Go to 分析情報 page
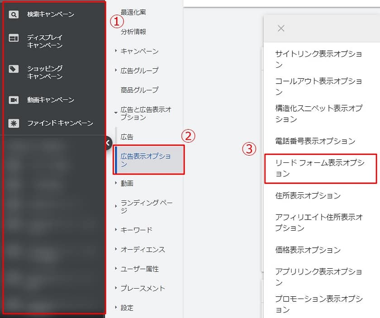The width and height of the screenshot is (380, 318). [x=133, y=32]
